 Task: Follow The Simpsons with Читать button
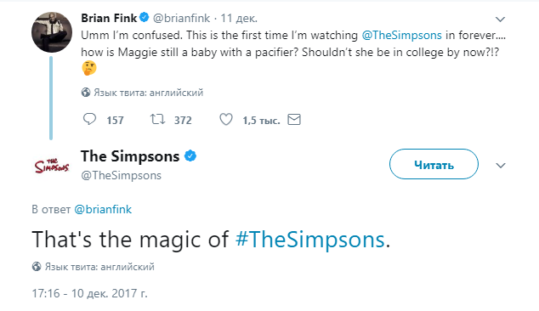pyautogui.click(x=434, y=164)
